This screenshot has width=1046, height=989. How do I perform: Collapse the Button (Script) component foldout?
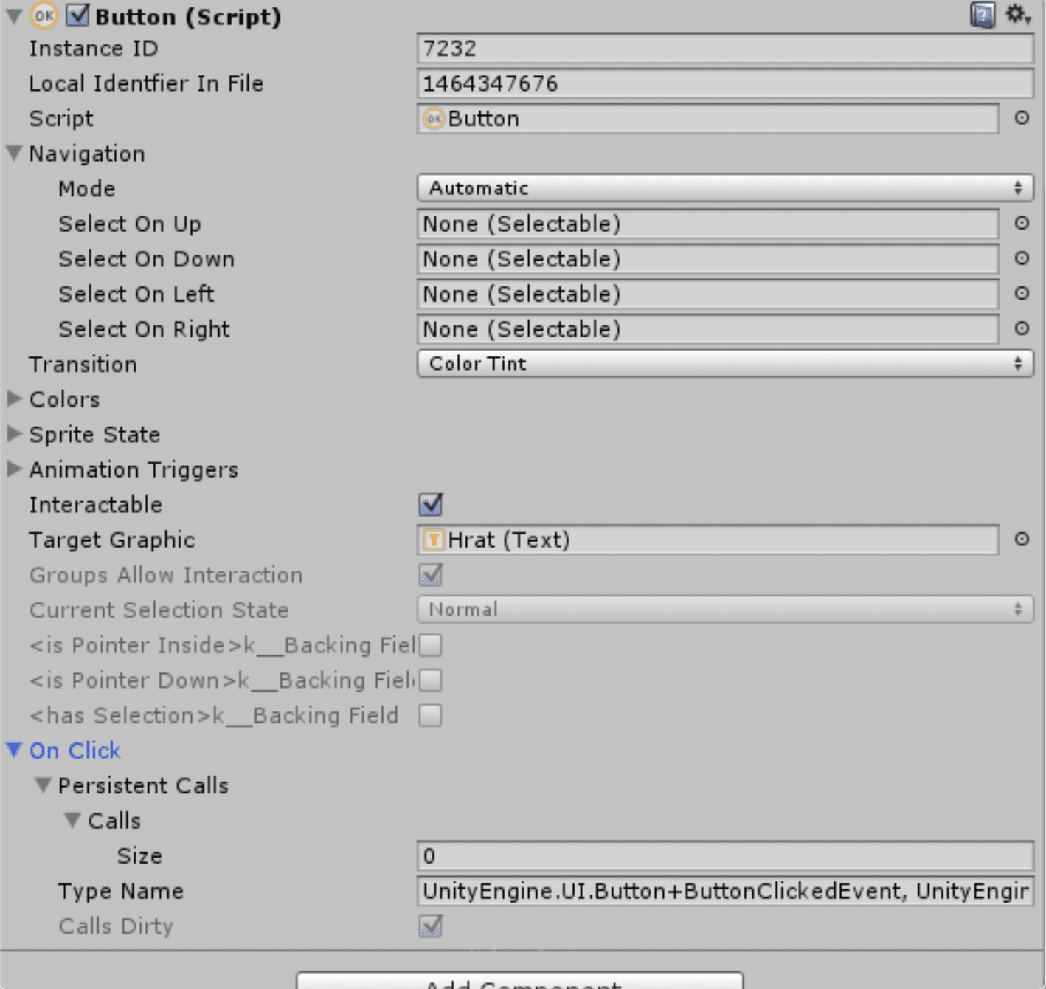pos(14,15)
